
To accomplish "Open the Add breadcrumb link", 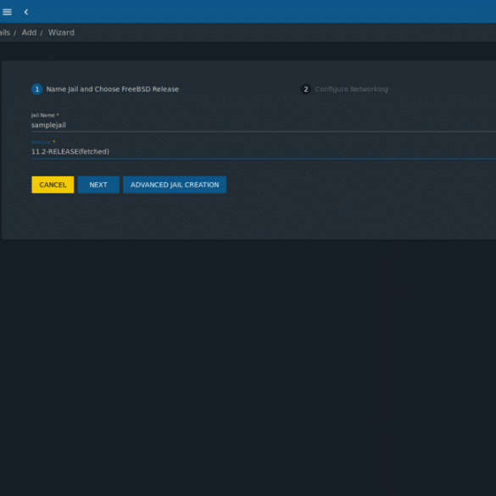I will (29, 32).
